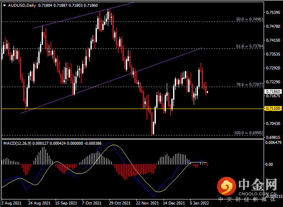This screenshot has width=283, height=207.
Task: Click the chart menu triangle beside AUDUSD,Daily
Action: [x=4, y=5]
